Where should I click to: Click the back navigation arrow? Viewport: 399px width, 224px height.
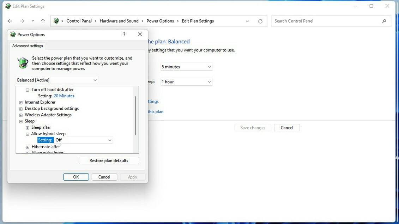pos(10,21)
